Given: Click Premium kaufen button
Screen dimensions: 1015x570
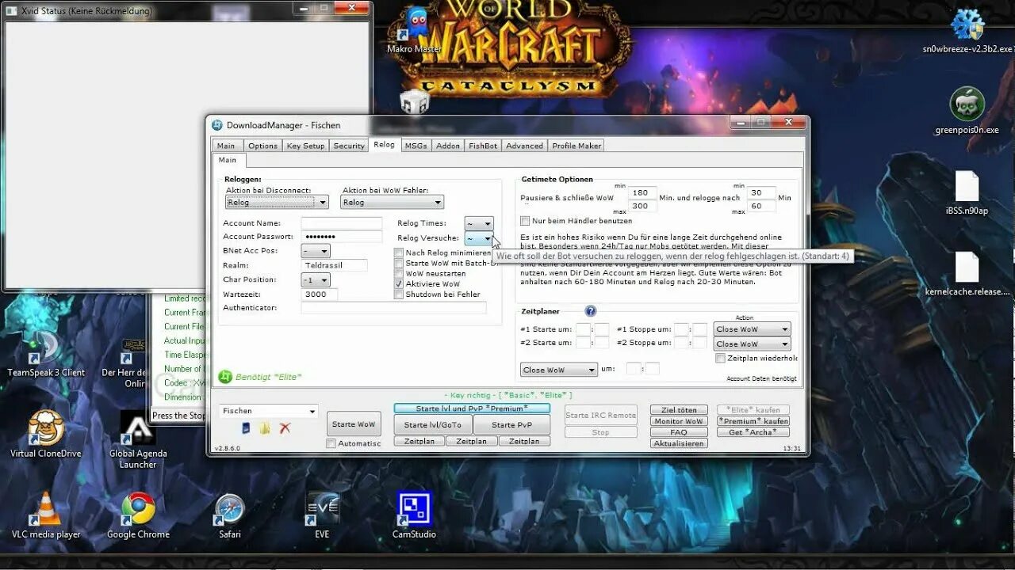Looking at the screenshot, I should (753, 421).
